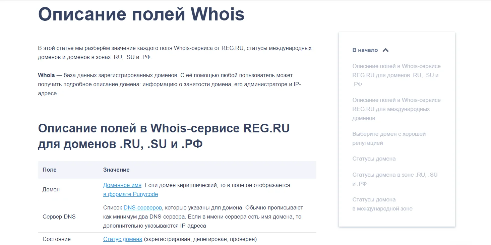Go to Статусы домена в международной зоне

[382, 204]
